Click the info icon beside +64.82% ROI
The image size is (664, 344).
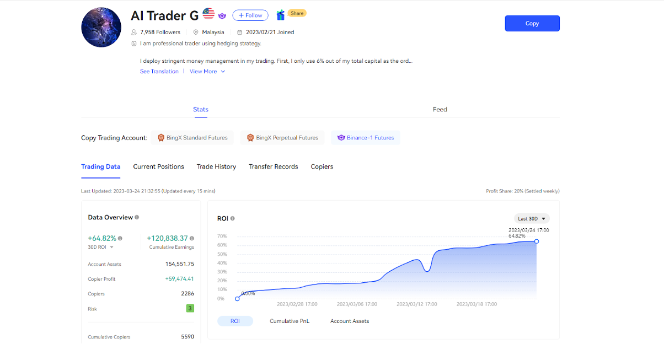(120, 239)
